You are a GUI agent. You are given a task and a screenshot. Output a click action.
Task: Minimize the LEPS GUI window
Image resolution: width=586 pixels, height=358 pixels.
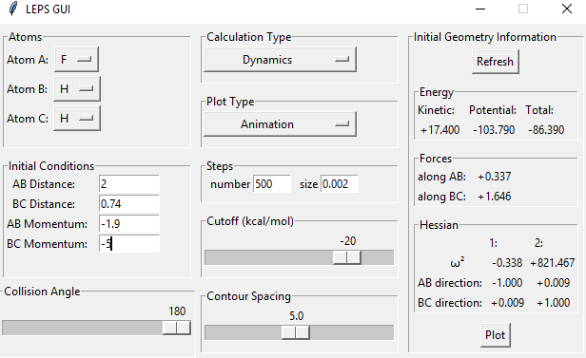[x=480, y=9]
